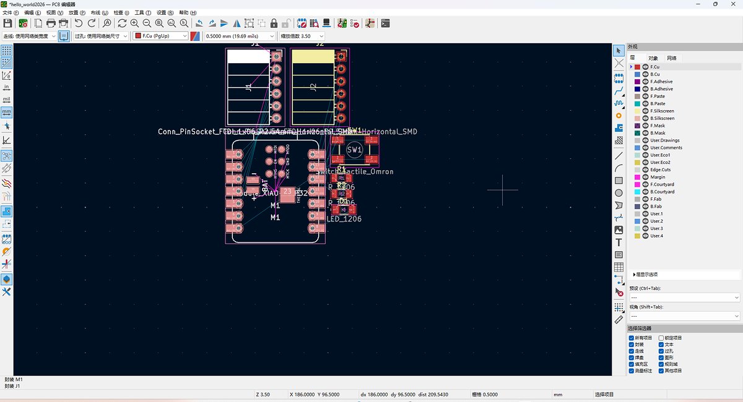Click the F.Cu red color swatch
Viewport: 743px width, 402px height.
(637, 66)
